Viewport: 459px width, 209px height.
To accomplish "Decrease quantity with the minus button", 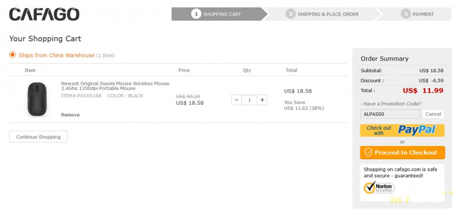I will coord(236,100).
